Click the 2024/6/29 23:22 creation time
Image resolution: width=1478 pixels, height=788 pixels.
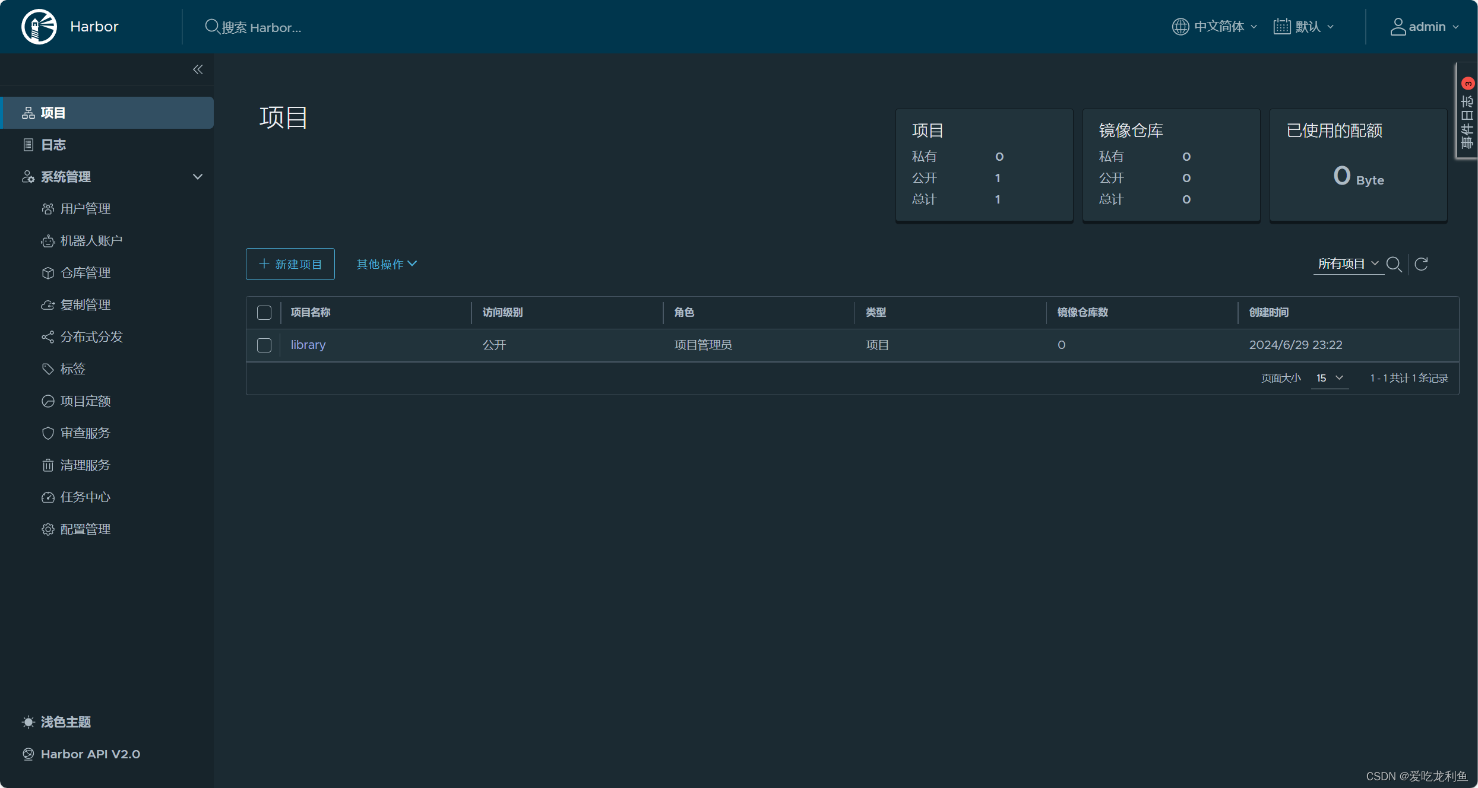point(1296,345)
